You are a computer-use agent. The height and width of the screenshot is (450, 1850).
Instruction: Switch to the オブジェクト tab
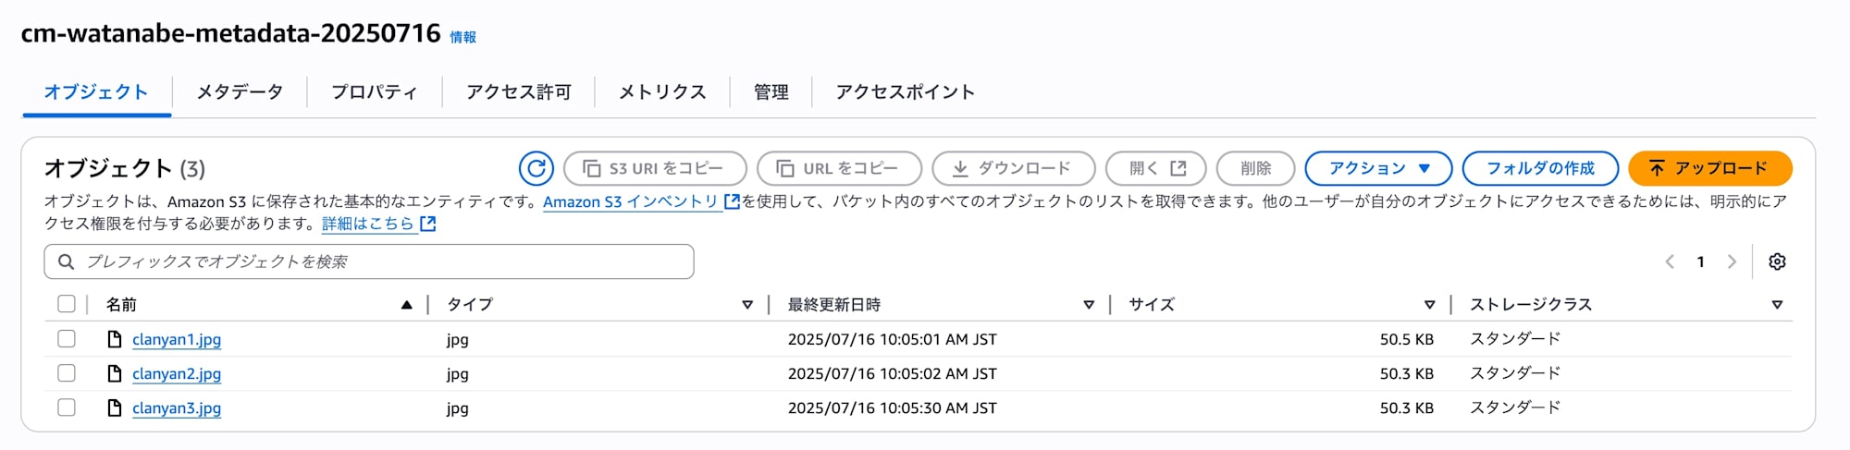(x=96, y=91)
